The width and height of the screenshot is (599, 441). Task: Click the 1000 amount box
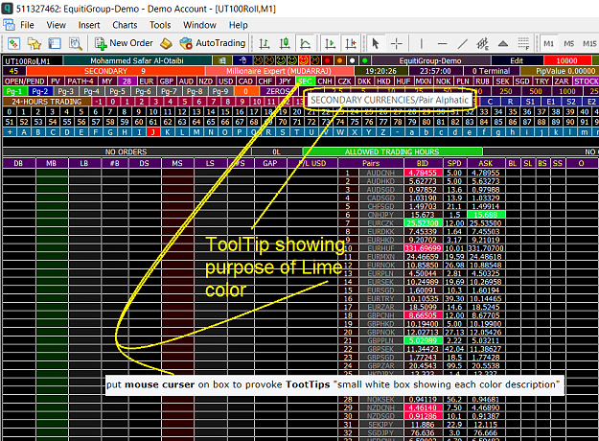coord(567,91)
